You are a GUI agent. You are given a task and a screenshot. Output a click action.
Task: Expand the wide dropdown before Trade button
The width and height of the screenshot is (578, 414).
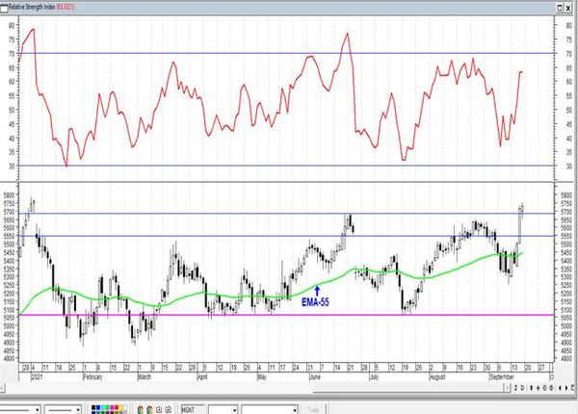(x=295, y=410)
